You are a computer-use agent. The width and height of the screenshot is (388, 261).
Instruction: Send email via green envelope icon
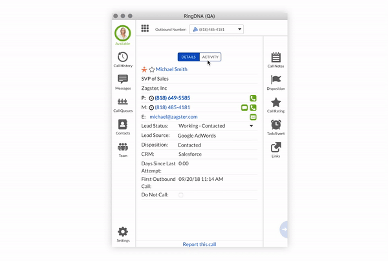[253, 117]
